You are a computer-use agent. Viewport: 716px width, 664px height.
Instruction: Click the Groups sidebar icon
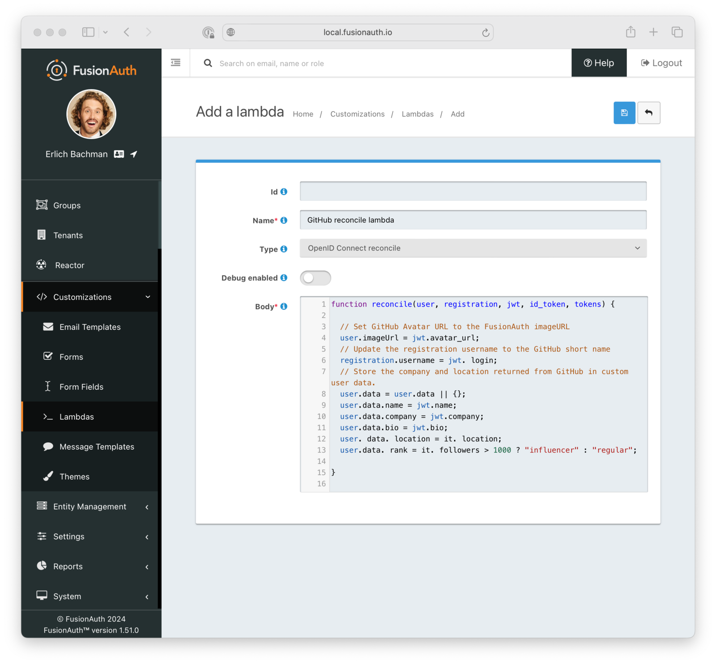42,205
